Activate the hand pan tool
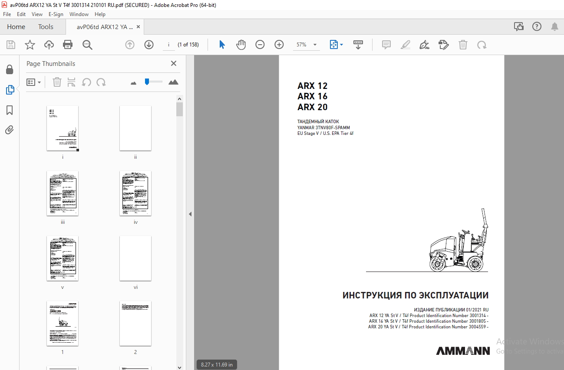This screenshot has height=370, width=564. [241, 45]
